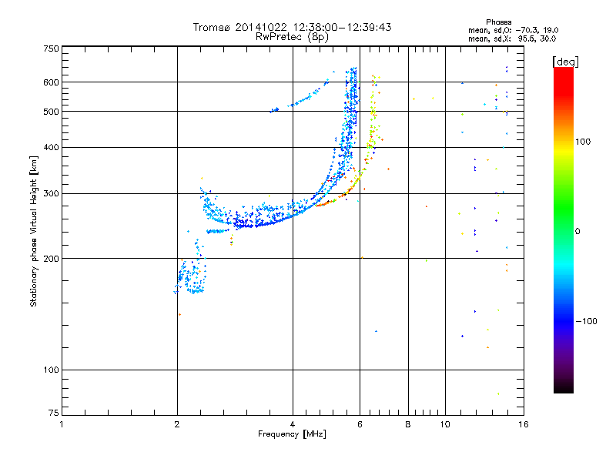Click the y-axis tick label "750"
The width and height of the screenshot is (616, 462).
tap(51, 49)
